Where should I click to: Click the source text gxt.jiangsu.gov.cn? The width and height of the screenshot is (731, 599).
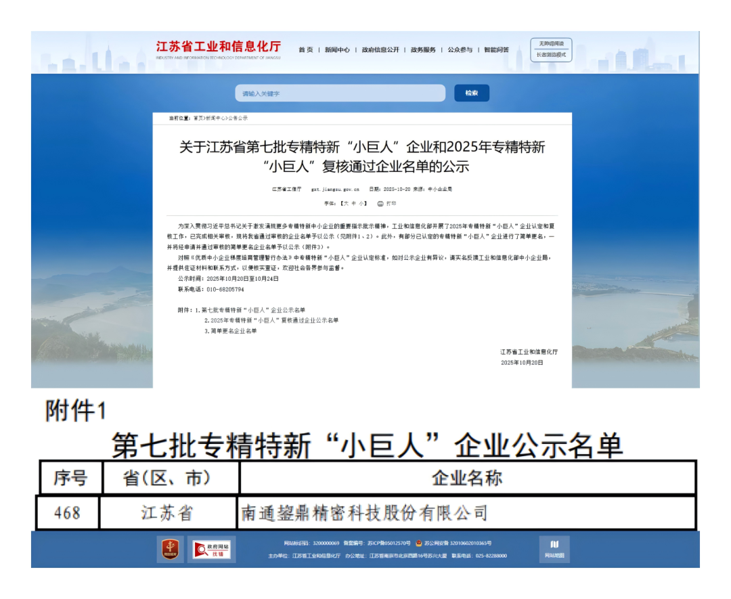click(x=335, y=190)
